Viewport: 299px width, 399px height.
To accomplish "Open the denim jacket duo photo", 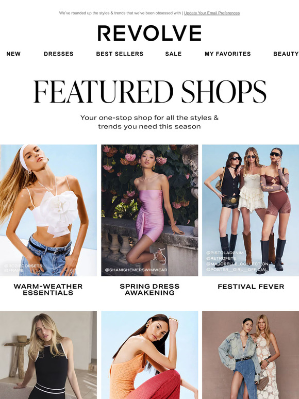I will coord(251,355).
